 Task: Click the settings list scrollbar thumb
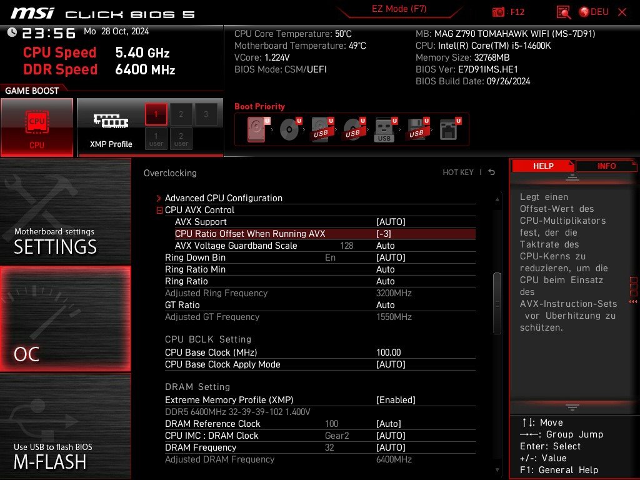coord(497,303)
